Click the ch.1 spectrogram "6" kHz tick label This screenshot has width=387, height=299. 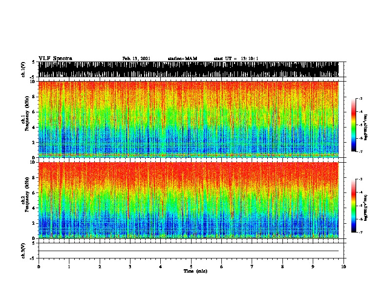point(34,112)
